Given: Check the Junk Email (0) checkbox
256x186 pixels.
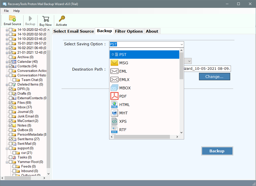Looking at the screenshot, I should point(10,116).
